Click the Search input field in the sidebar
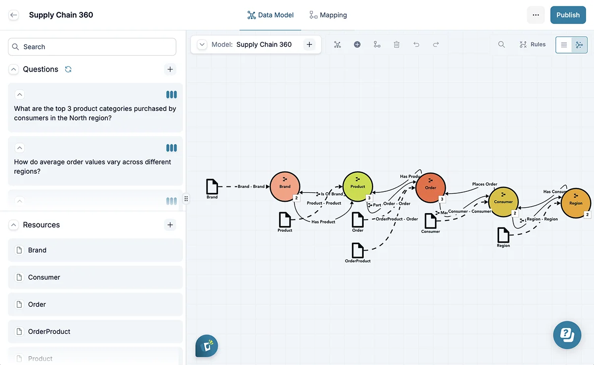The height and width of the screenshot is (365, 594). click(91, 46)
